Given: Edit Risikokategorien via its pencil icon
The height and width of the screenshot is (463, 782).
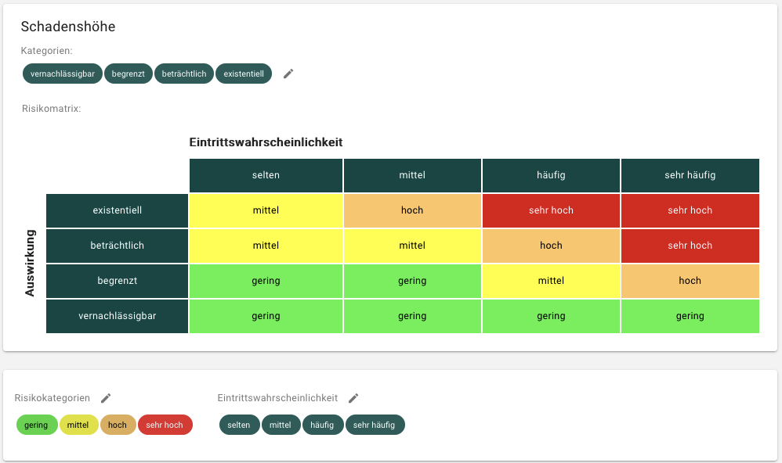Looking at the screenshot, I should point(106,398).
